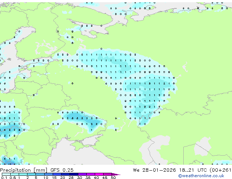Select the 15–20 mm legend swatch
This screenshot has width=232, height=179.
(57, 174)
